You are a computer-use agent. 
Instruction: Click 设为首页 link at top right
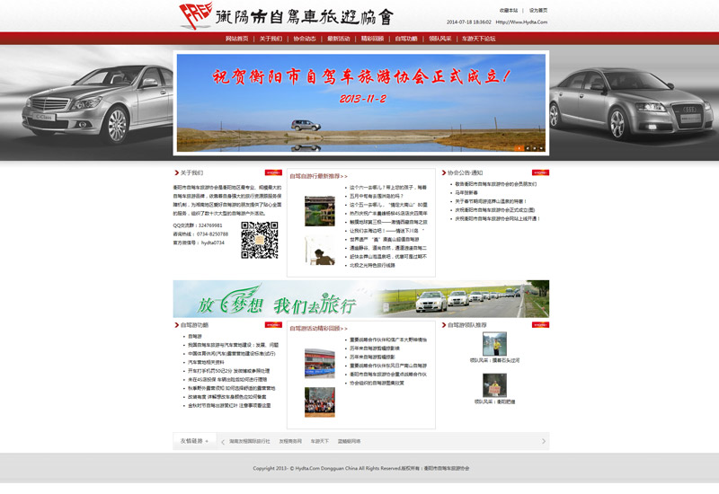tap(537, 10)
